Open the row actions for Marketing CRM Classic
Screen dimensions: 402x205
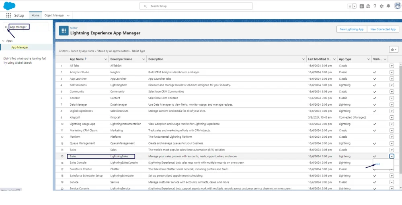pyautogui.click(x=392, y=130)
